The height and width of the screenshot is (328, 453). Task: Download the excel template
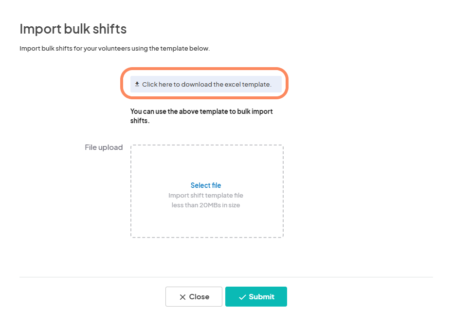pyautogui.click(x=206, y=84)
